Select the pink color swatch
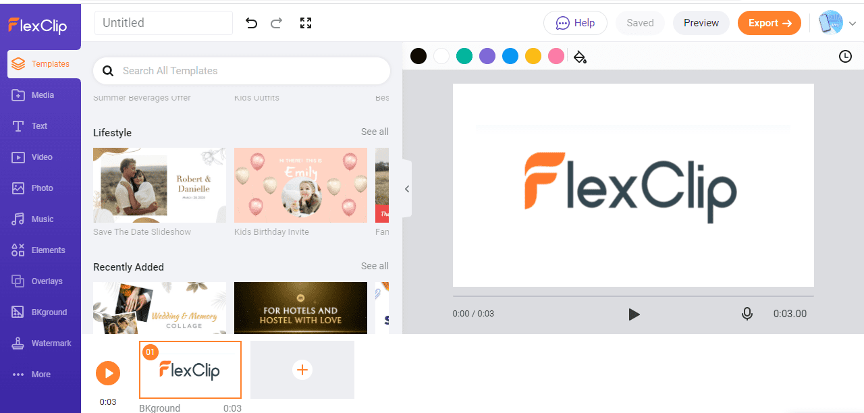Screen dimensions: 864x413 (556, 56)
